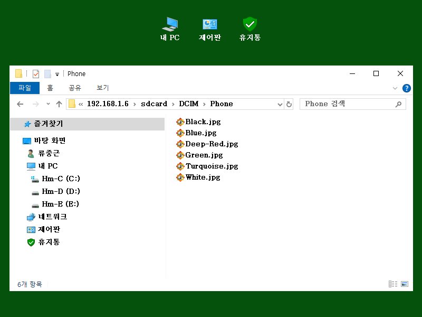This screenshot has height=317, width=422.
Task: Switch to details view in status bar
Action: tap(393, 284)
